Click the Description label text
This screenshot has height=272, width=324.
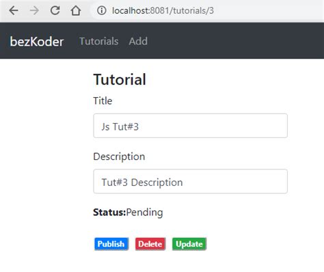119,157
